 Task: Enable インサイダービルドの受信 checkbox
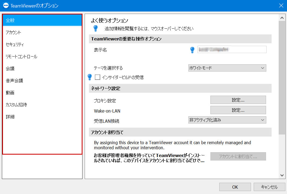click(x=98, y=77)
